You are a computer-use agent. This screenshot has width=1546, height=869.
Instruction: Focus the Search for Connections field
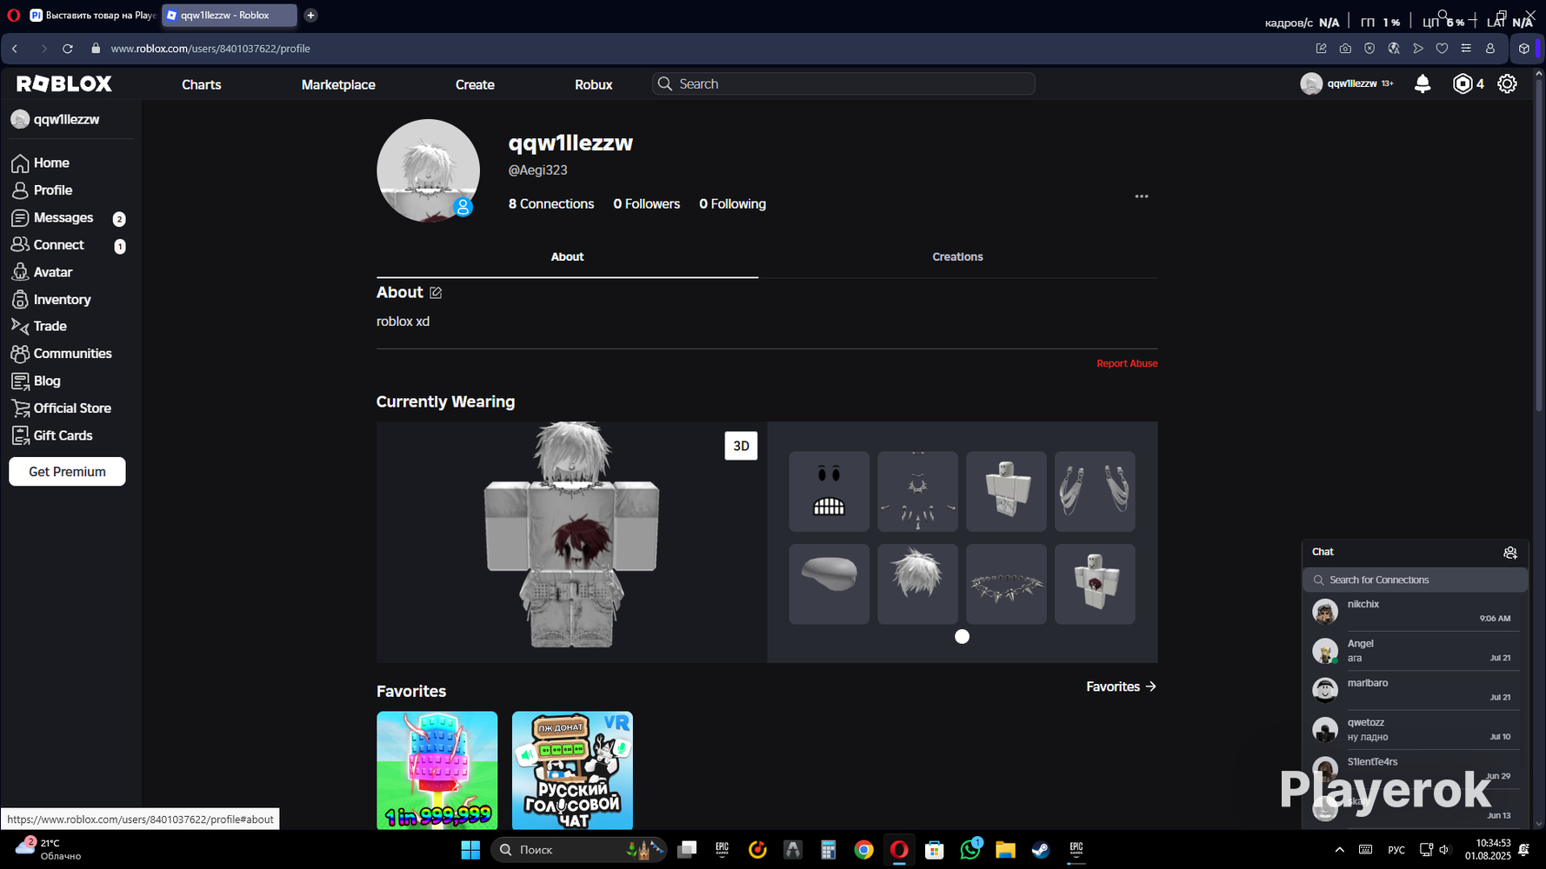[1415, 580]
